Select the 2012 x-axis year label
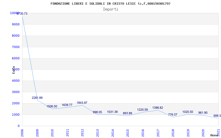221x138 pixels. point(82,132)
